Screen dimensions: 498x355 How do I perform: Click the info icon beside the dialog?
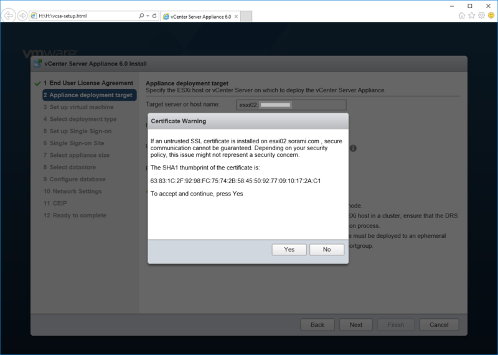pyautogui.click(x=353, y=148)
